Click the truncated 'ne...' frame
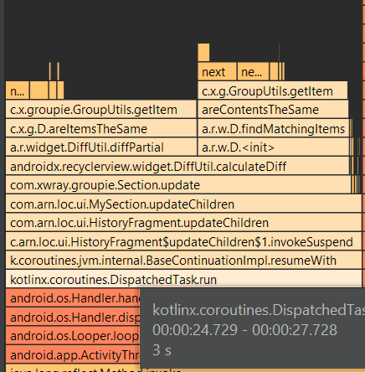The height and width of the screenshot is (372, 365). click(253, 72)
